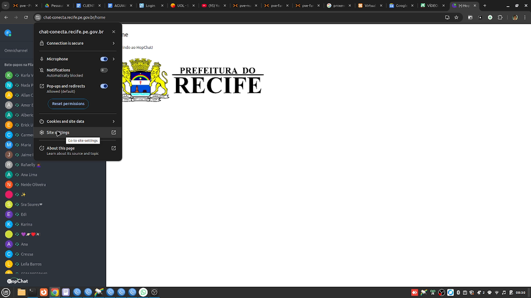
Task: Close the Pessoal Google Drive tab
Action: click(x=68, y=5)
